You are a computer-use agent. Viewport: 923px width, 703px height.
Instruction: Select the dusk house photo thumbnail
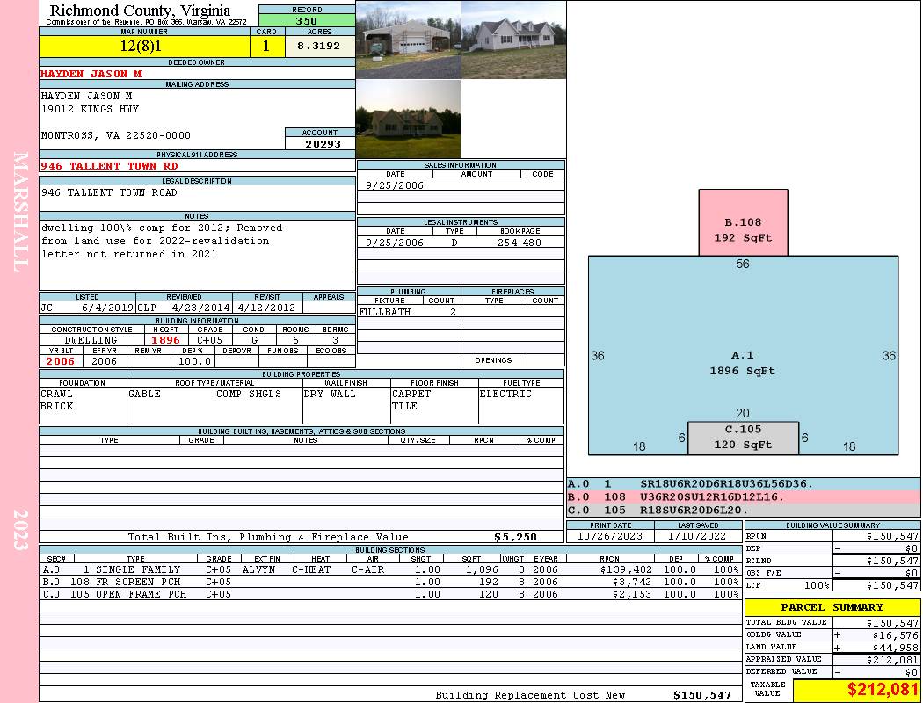408,120
